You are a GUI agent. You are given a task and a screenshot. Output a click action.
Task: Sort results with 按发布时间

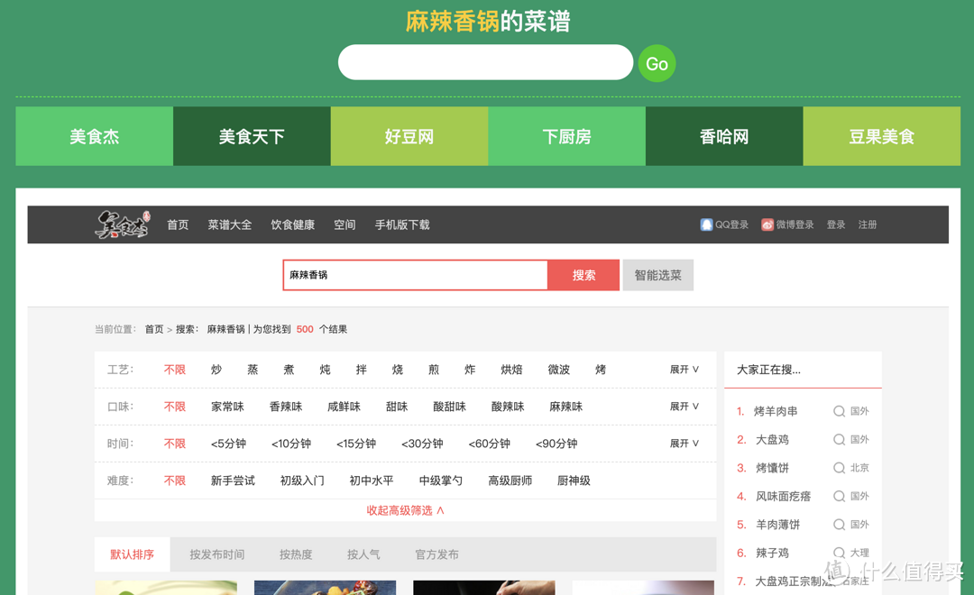point(216,554)
